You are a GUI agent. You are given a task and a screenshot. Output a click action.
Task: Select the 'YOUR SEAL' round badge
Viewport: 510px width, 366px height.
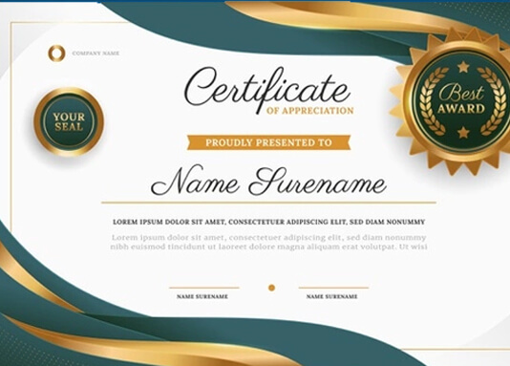pyautogui.click(x=69, y=122)
